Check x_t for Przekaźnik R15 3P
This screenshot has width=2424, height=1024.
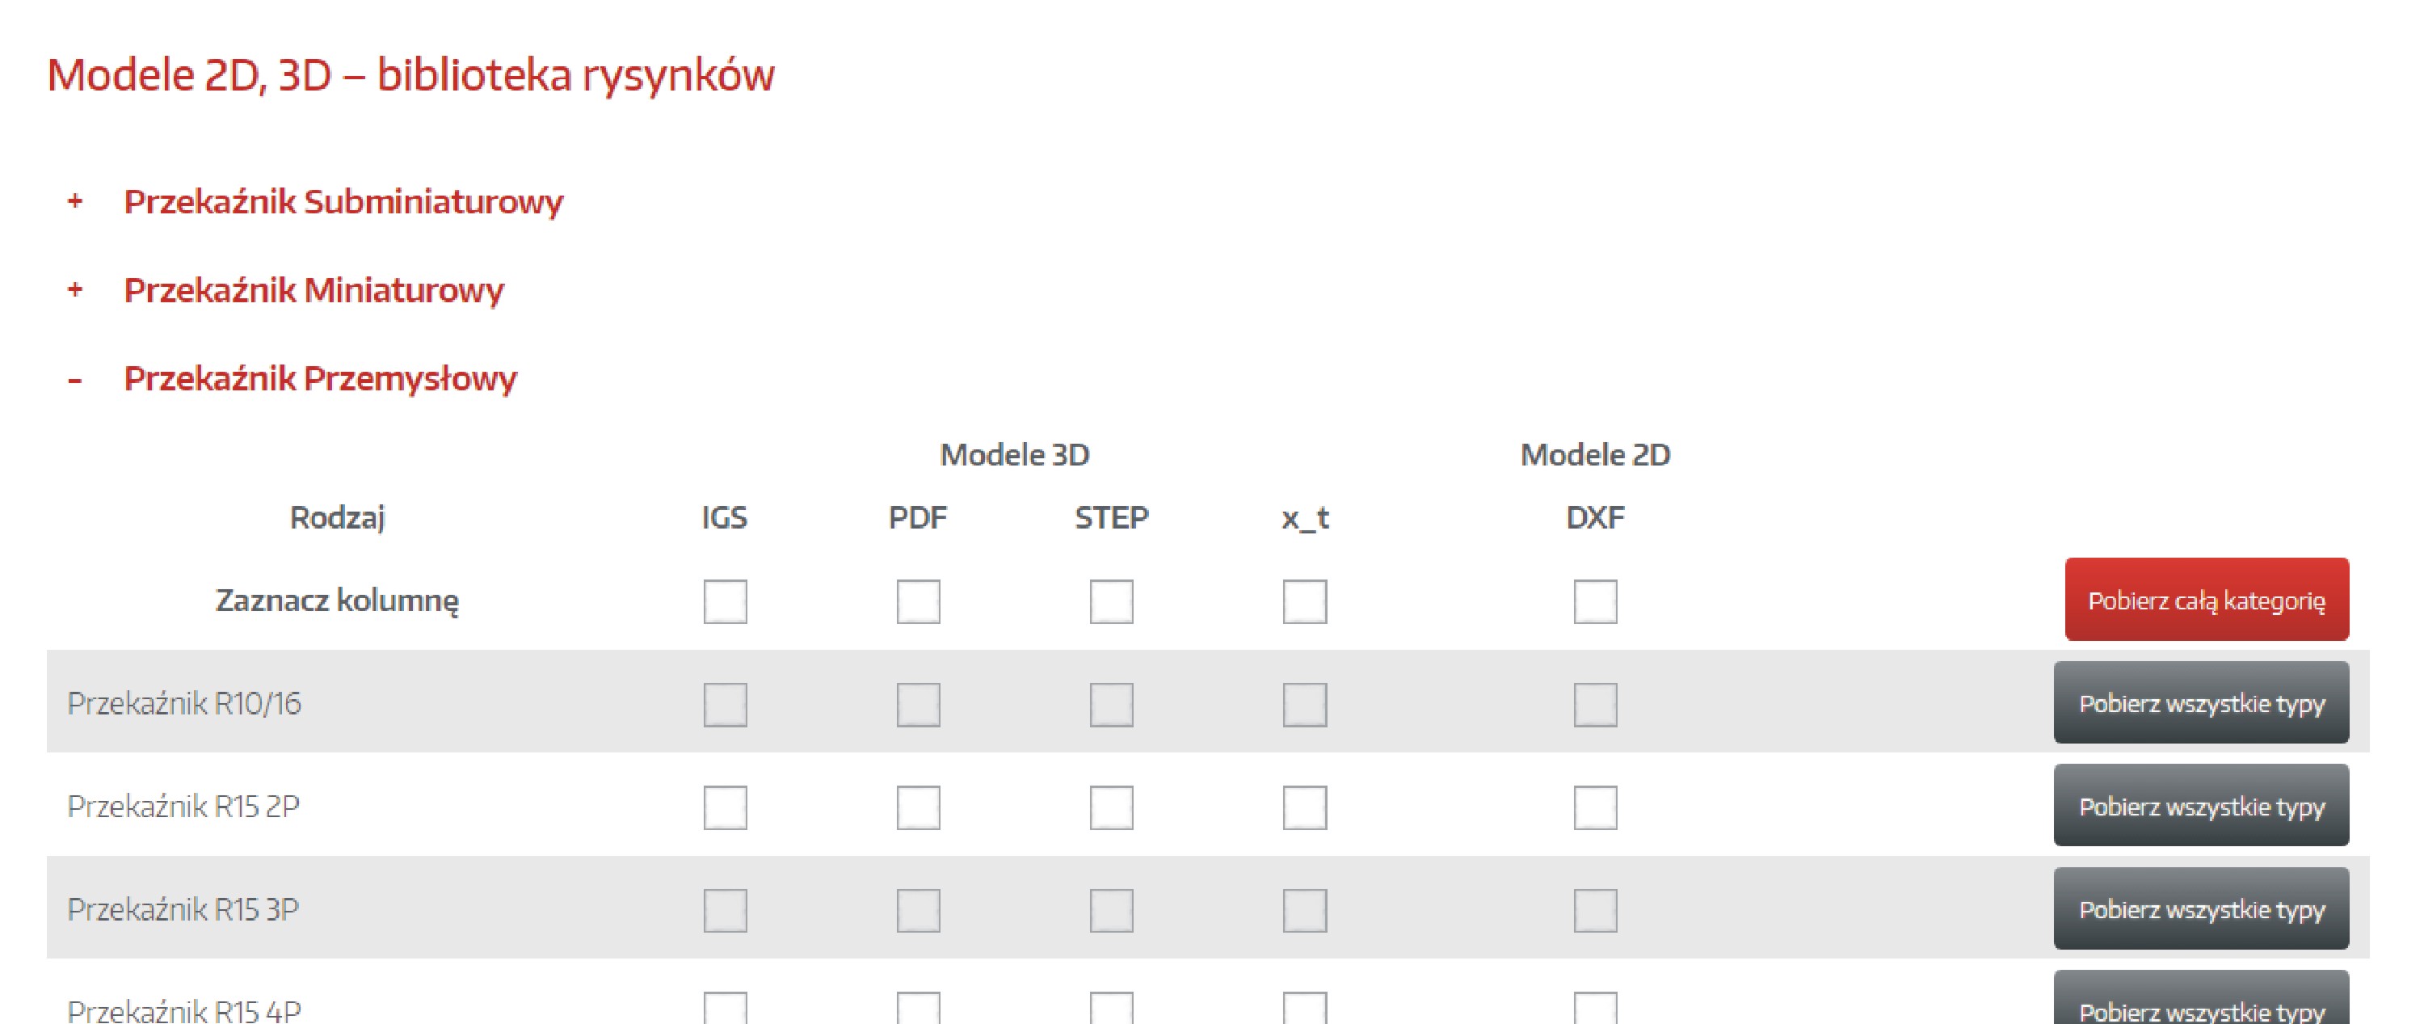pyautogui.click(x=1304, y=910)
